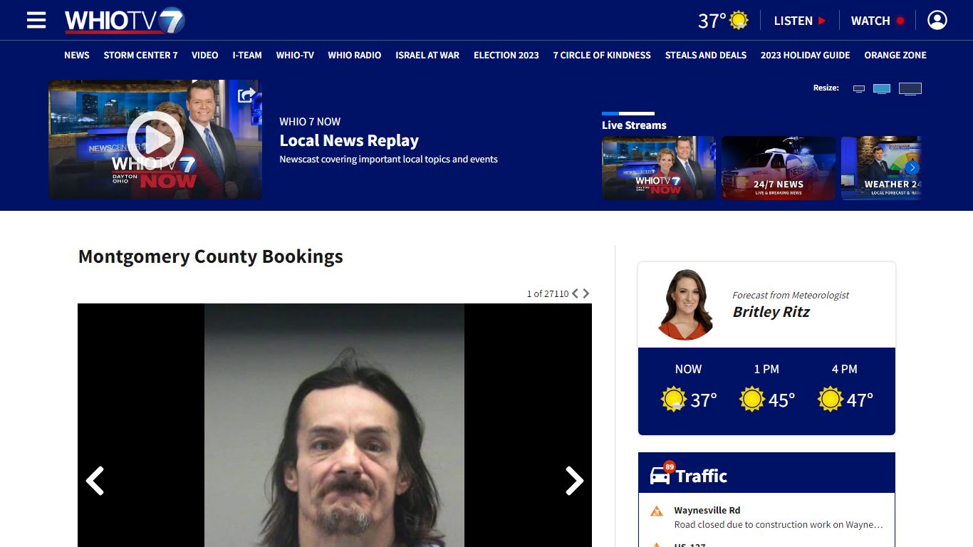
Task: Click the '1 of 27110' counter text
Action: click(x=548, y=293)
